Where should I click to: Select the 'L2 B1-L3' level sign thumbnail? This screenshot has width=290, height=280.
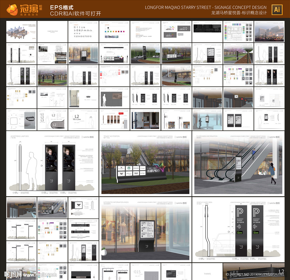pyautogui.click(x=84, y=120)
